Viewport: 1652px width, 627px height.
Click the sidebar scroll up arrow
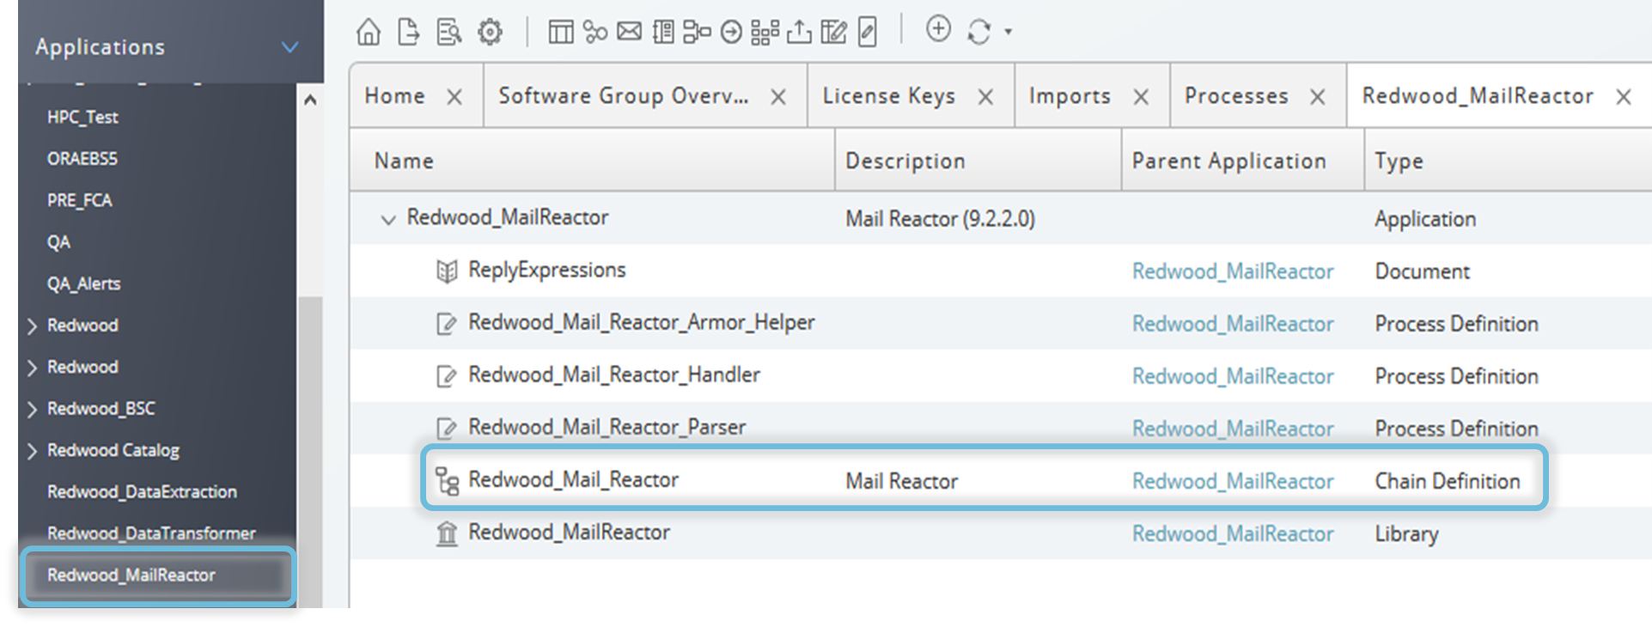pyautogui.click(x=310, y=100)
